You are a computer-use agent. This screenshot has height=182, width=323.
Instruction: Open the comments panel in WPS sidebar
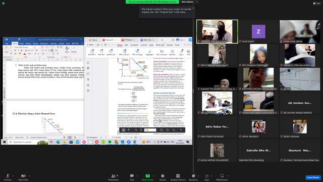(x=88, y=74)
